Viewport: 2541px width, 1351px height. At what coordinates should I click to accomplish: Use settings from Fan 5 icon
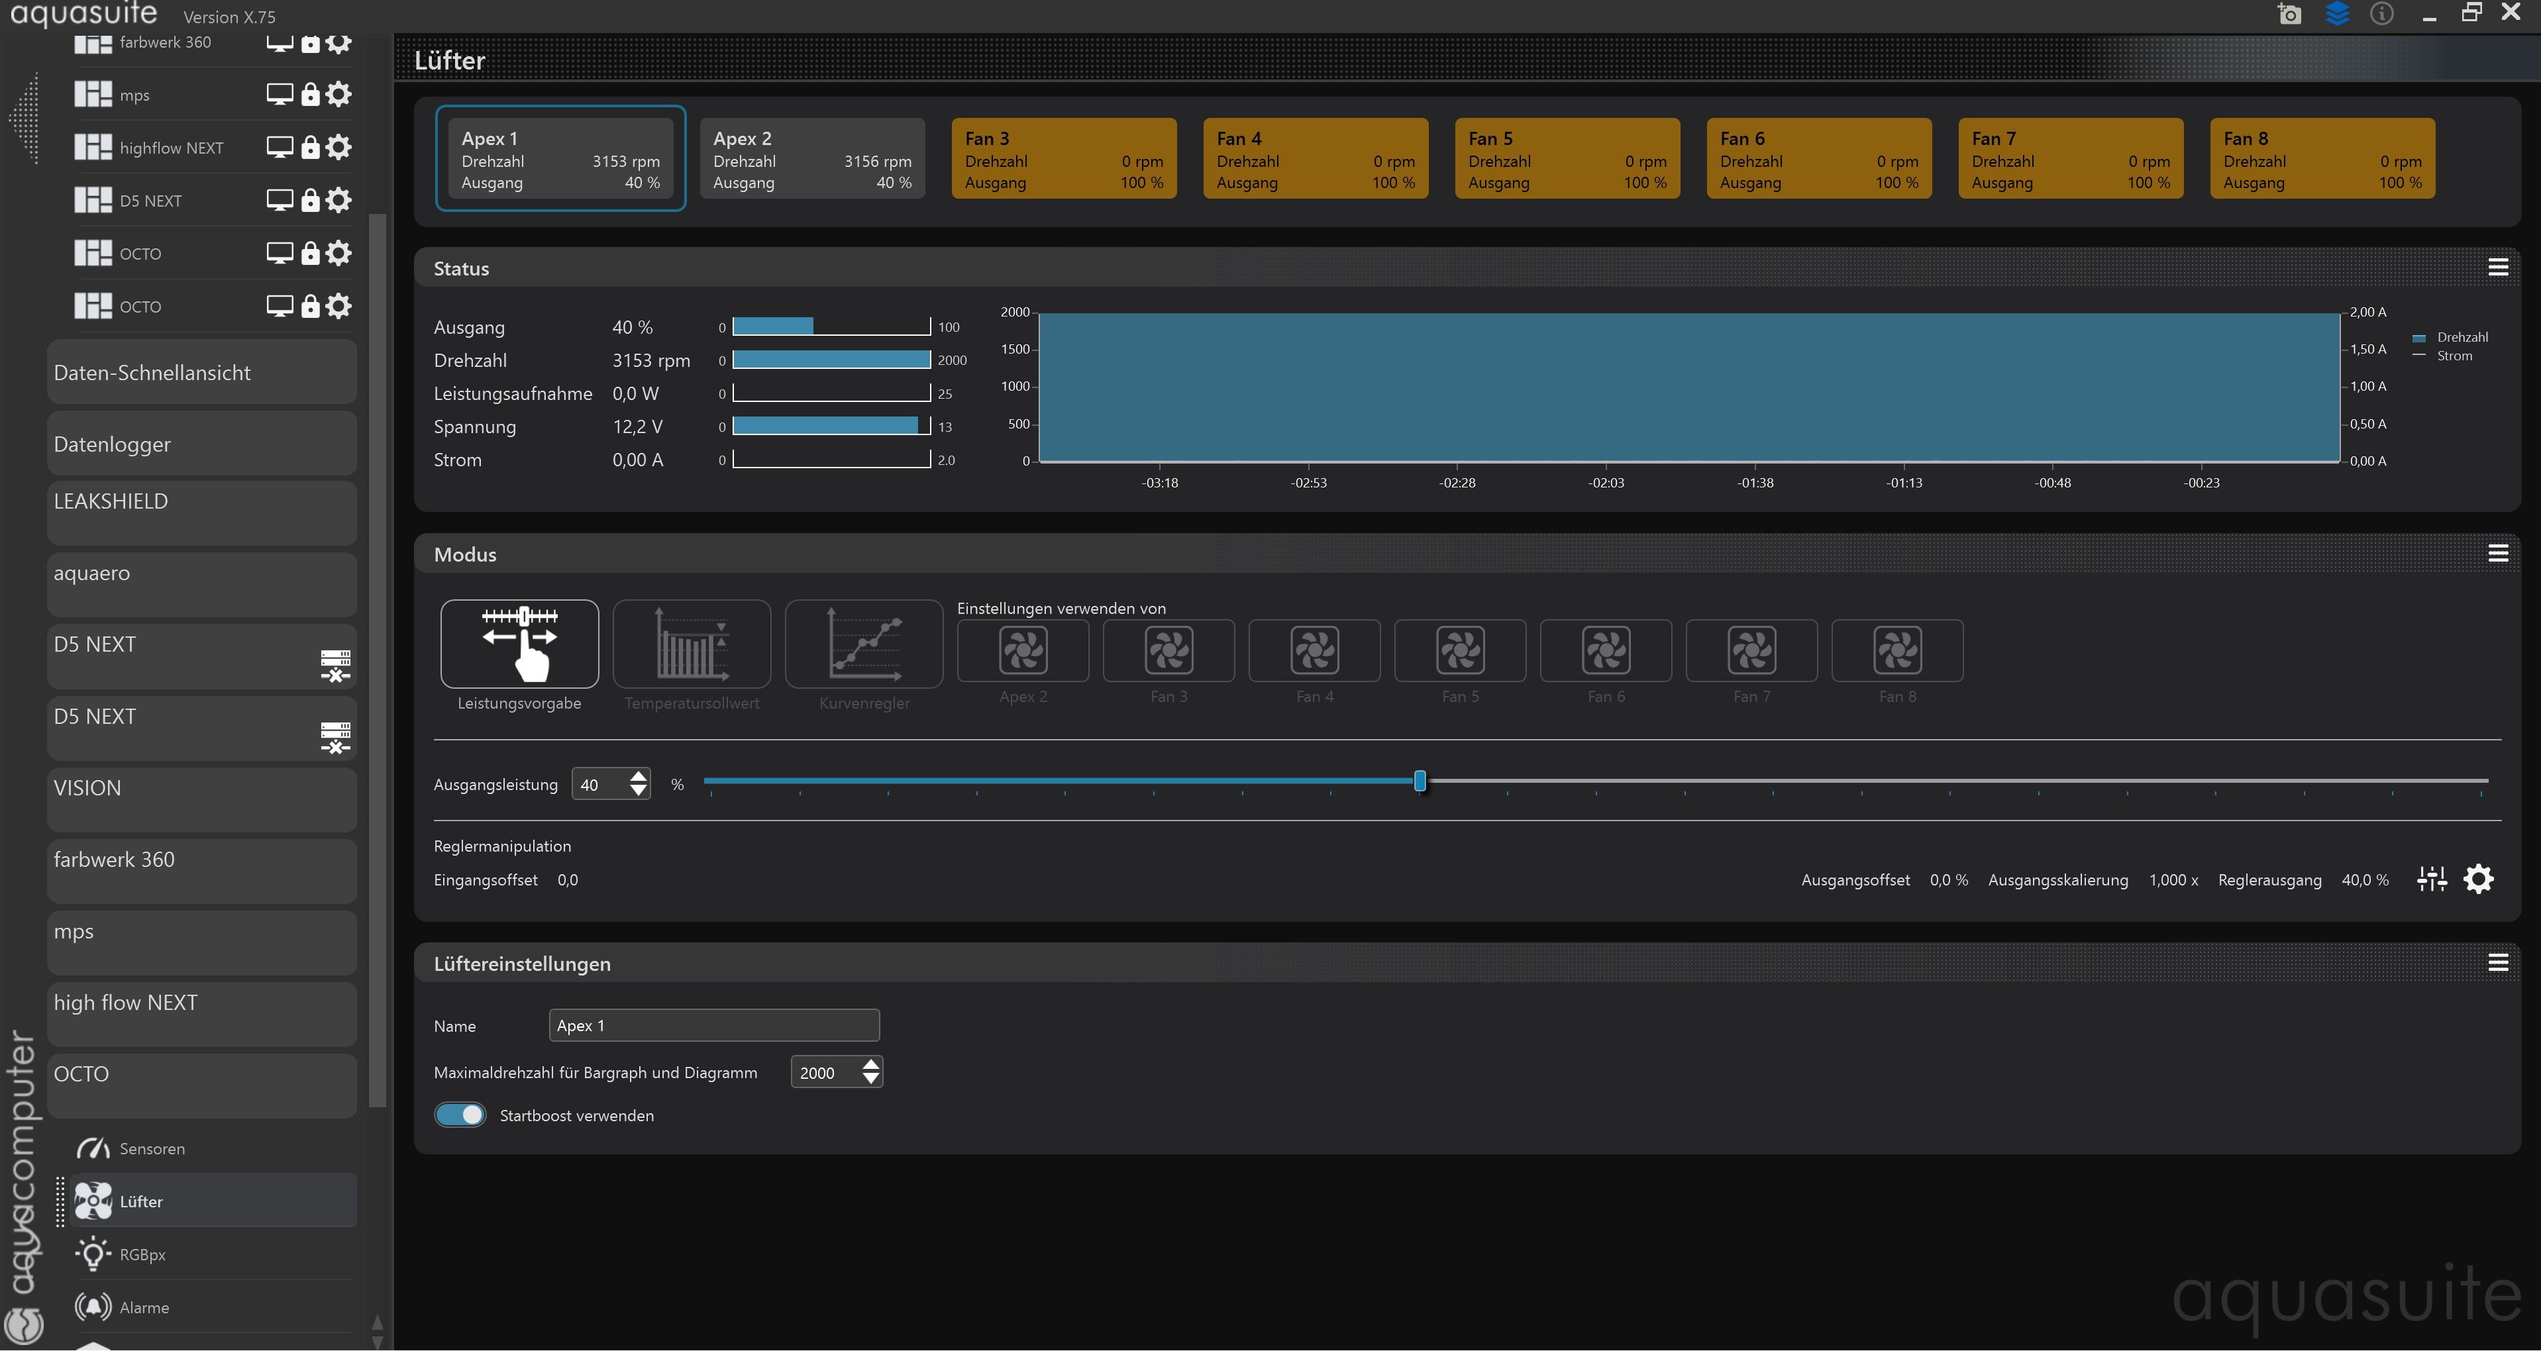tap(1460, 651)
